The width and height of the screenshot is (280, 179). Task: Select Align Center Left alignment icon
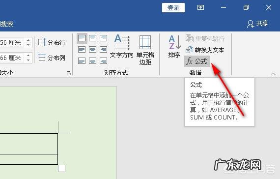[x=82, y=49]
